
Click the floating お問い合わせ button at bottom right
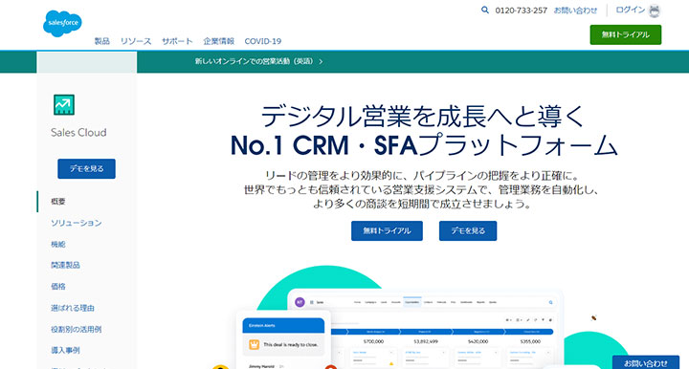tap(646, 362)
